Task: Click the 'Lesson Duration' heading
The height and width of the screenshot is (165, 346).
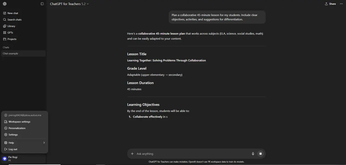Action: [140, 83]
